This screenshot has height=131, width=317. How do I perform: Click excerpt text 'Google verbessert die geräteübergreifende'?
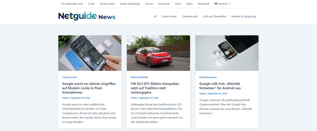(225, 100)
